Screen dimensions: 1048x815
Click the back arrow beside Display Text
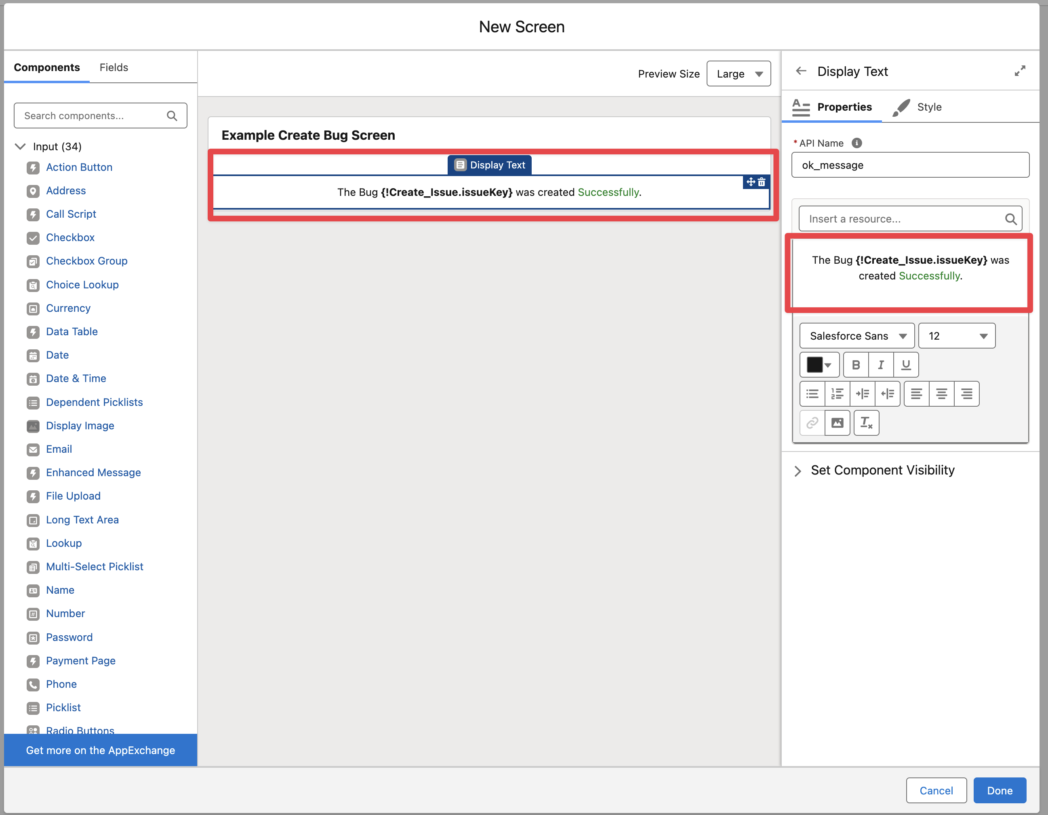click(x=801, y=71)
